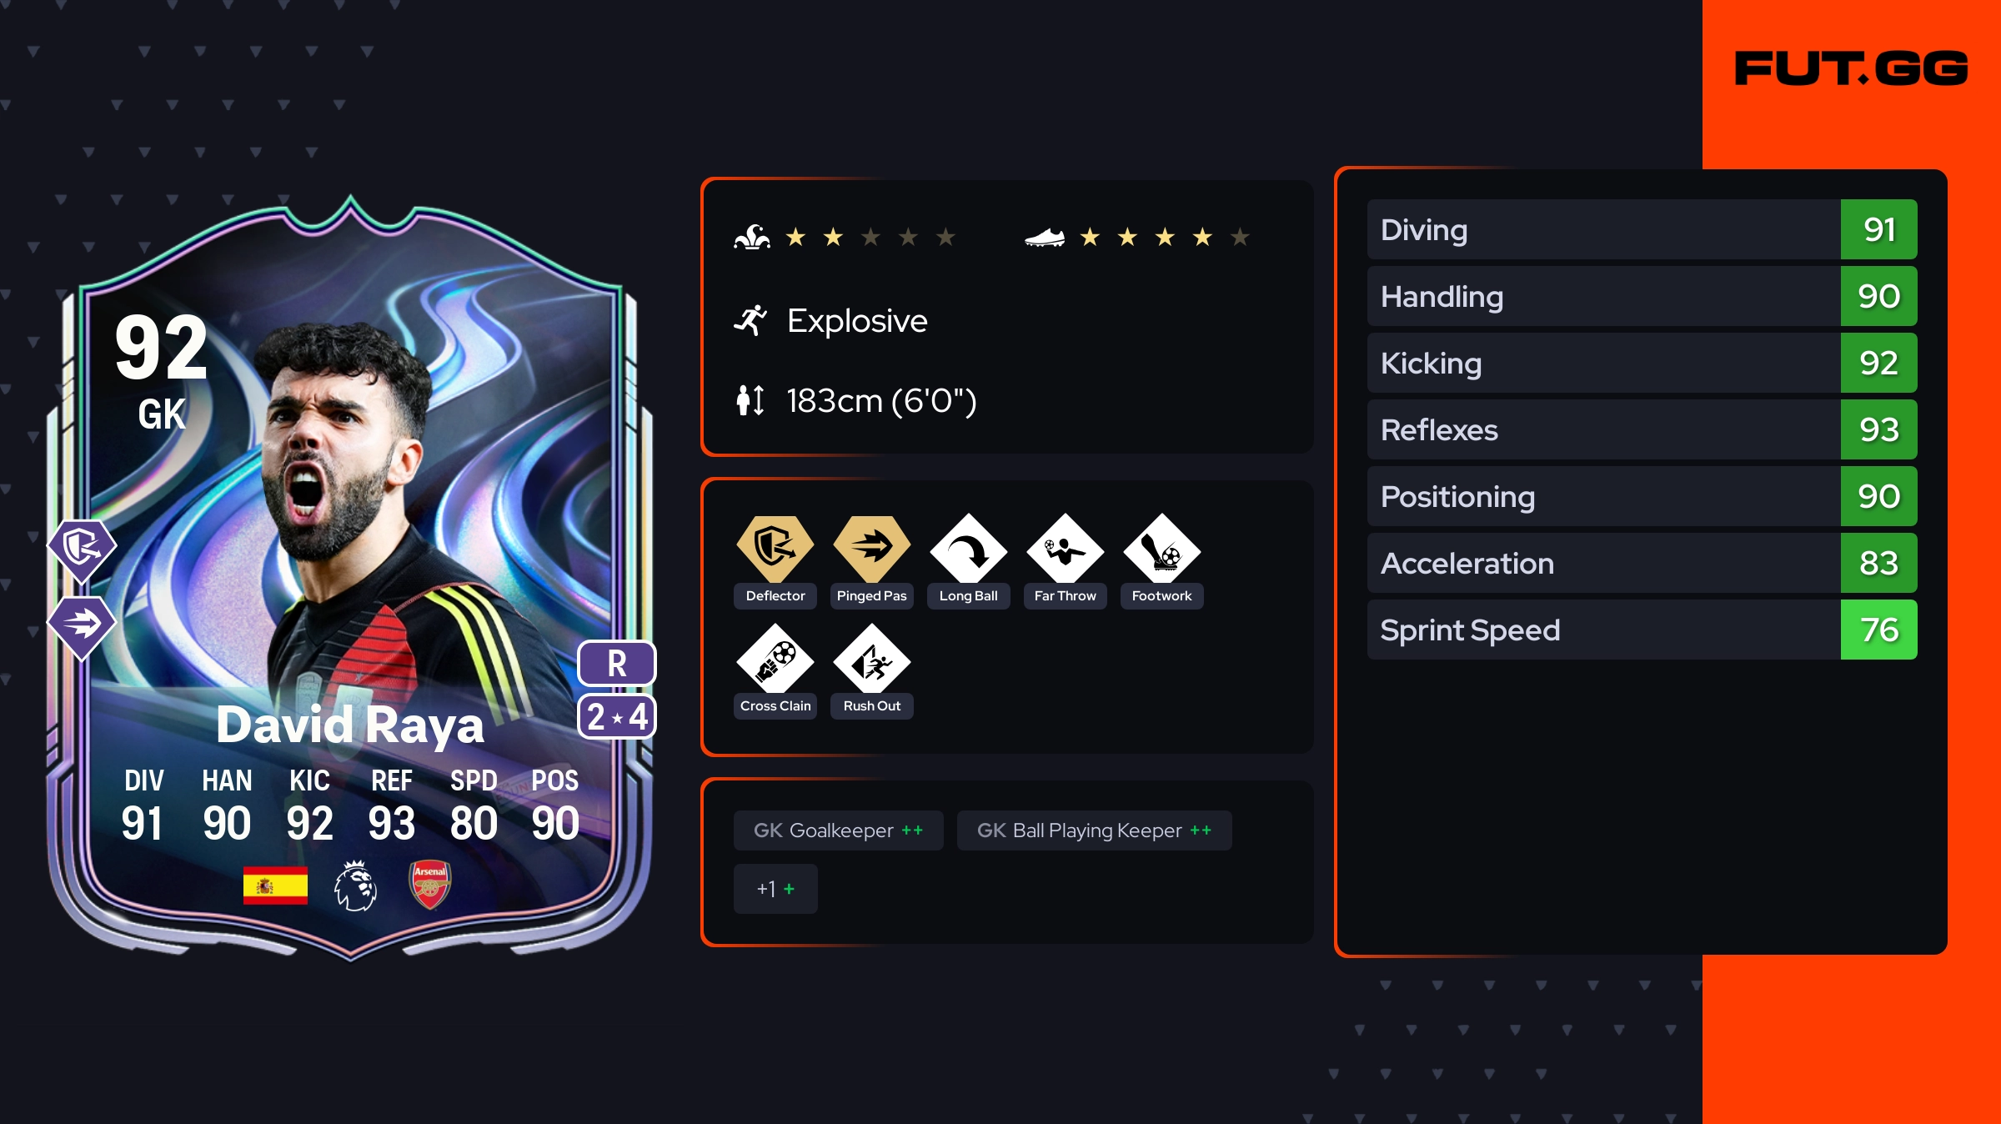This screenshot has height=1124, width=2001.
Task: Click the Rush Out playstyle icon
Action: point(872,659)
